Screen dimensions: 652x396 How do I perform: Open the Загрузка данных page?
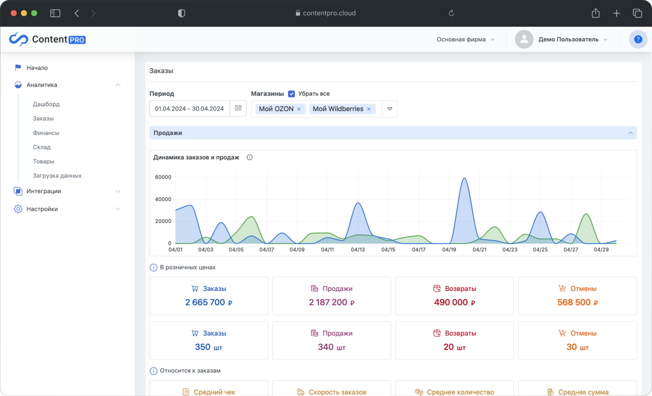57,176
